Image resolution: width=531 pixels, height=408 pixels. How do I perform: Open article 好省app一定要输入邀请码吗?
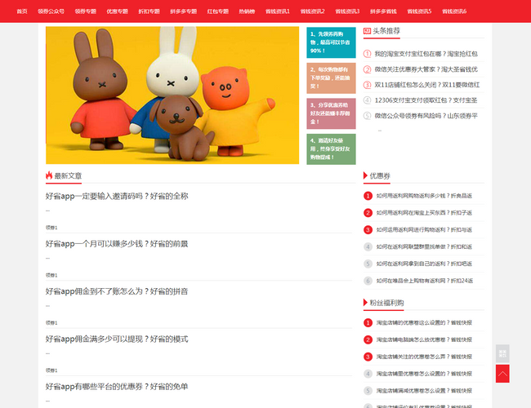(117, 196)
